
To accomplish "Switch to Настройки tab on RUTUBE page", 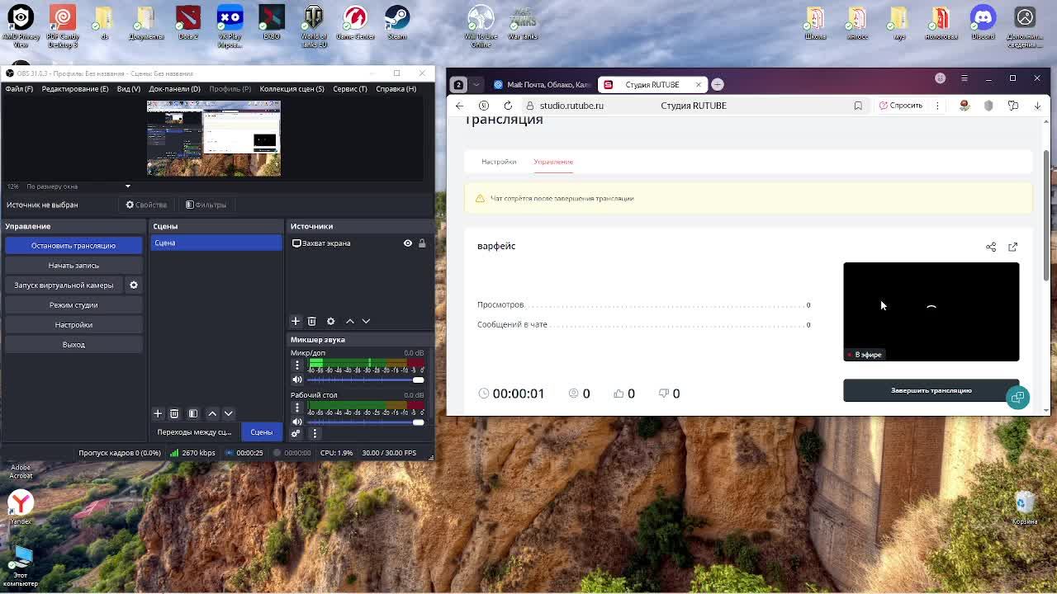I will pyautogui.click(x=499, y=162).
